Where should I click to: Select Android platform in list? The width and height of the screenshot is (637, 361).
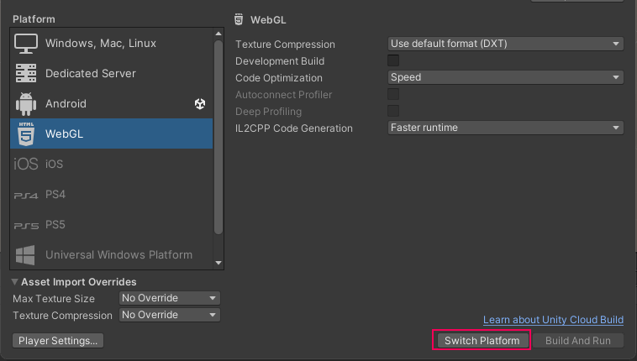[x=111, y=104]
